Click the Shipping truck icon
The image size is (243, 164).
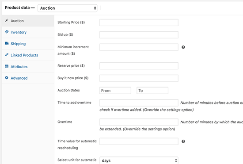7,43
